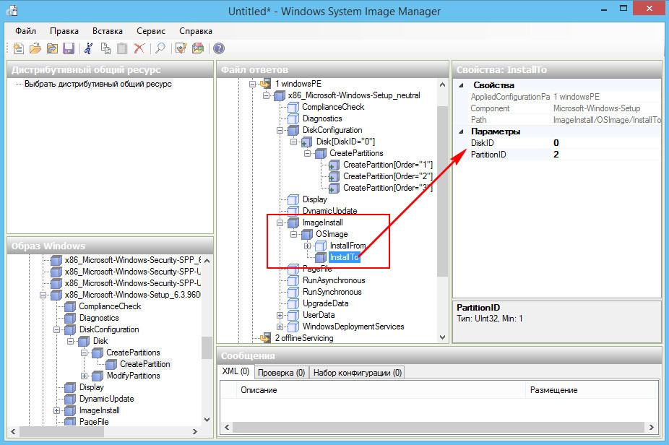
Task: Collapse the 1 windowsPE node
Action: 252,84
